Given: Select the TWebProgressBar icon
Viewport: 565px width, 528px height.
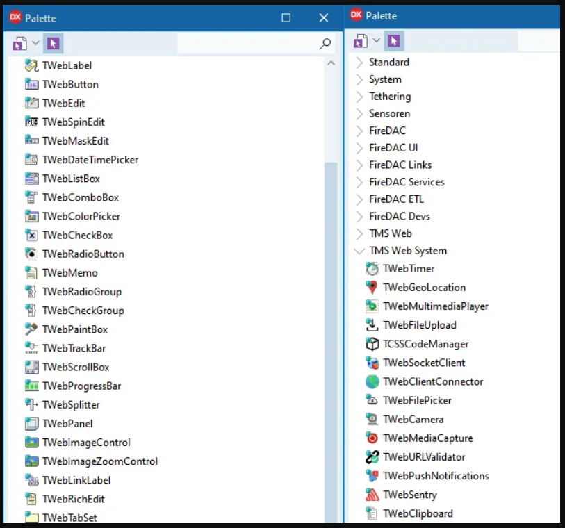Looking at the screenshot, I should (31, 386).
